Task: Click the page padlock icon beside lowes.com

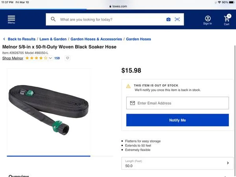Action: (x=110, y=7)
